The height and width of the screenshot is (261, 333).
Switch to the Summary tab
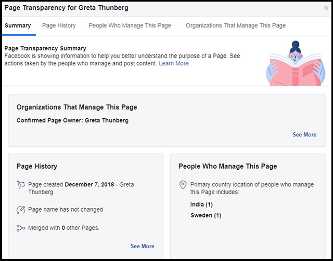(18, 25)
